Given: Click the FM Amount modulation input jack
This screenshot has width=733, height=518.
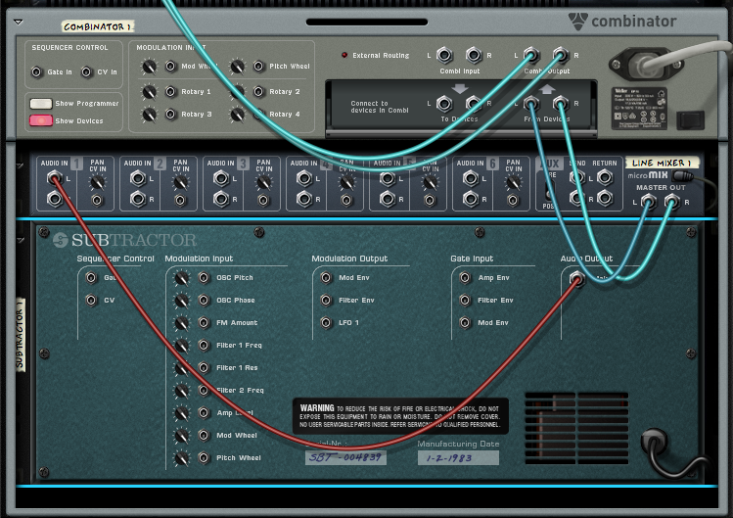Looking at the screenshot, I should (204, 322).
